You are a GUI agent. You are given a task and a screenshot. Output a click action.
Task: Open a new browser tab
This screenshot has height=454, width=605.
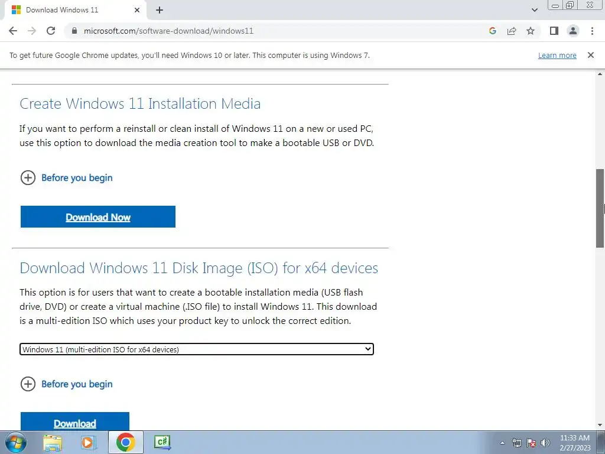click(x=160, y=10)
